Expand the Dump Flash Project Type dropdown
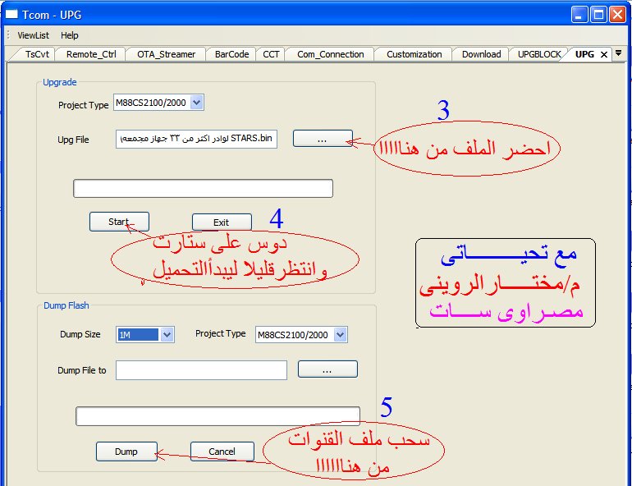The image size is (632, 486). tap(341, 334)
